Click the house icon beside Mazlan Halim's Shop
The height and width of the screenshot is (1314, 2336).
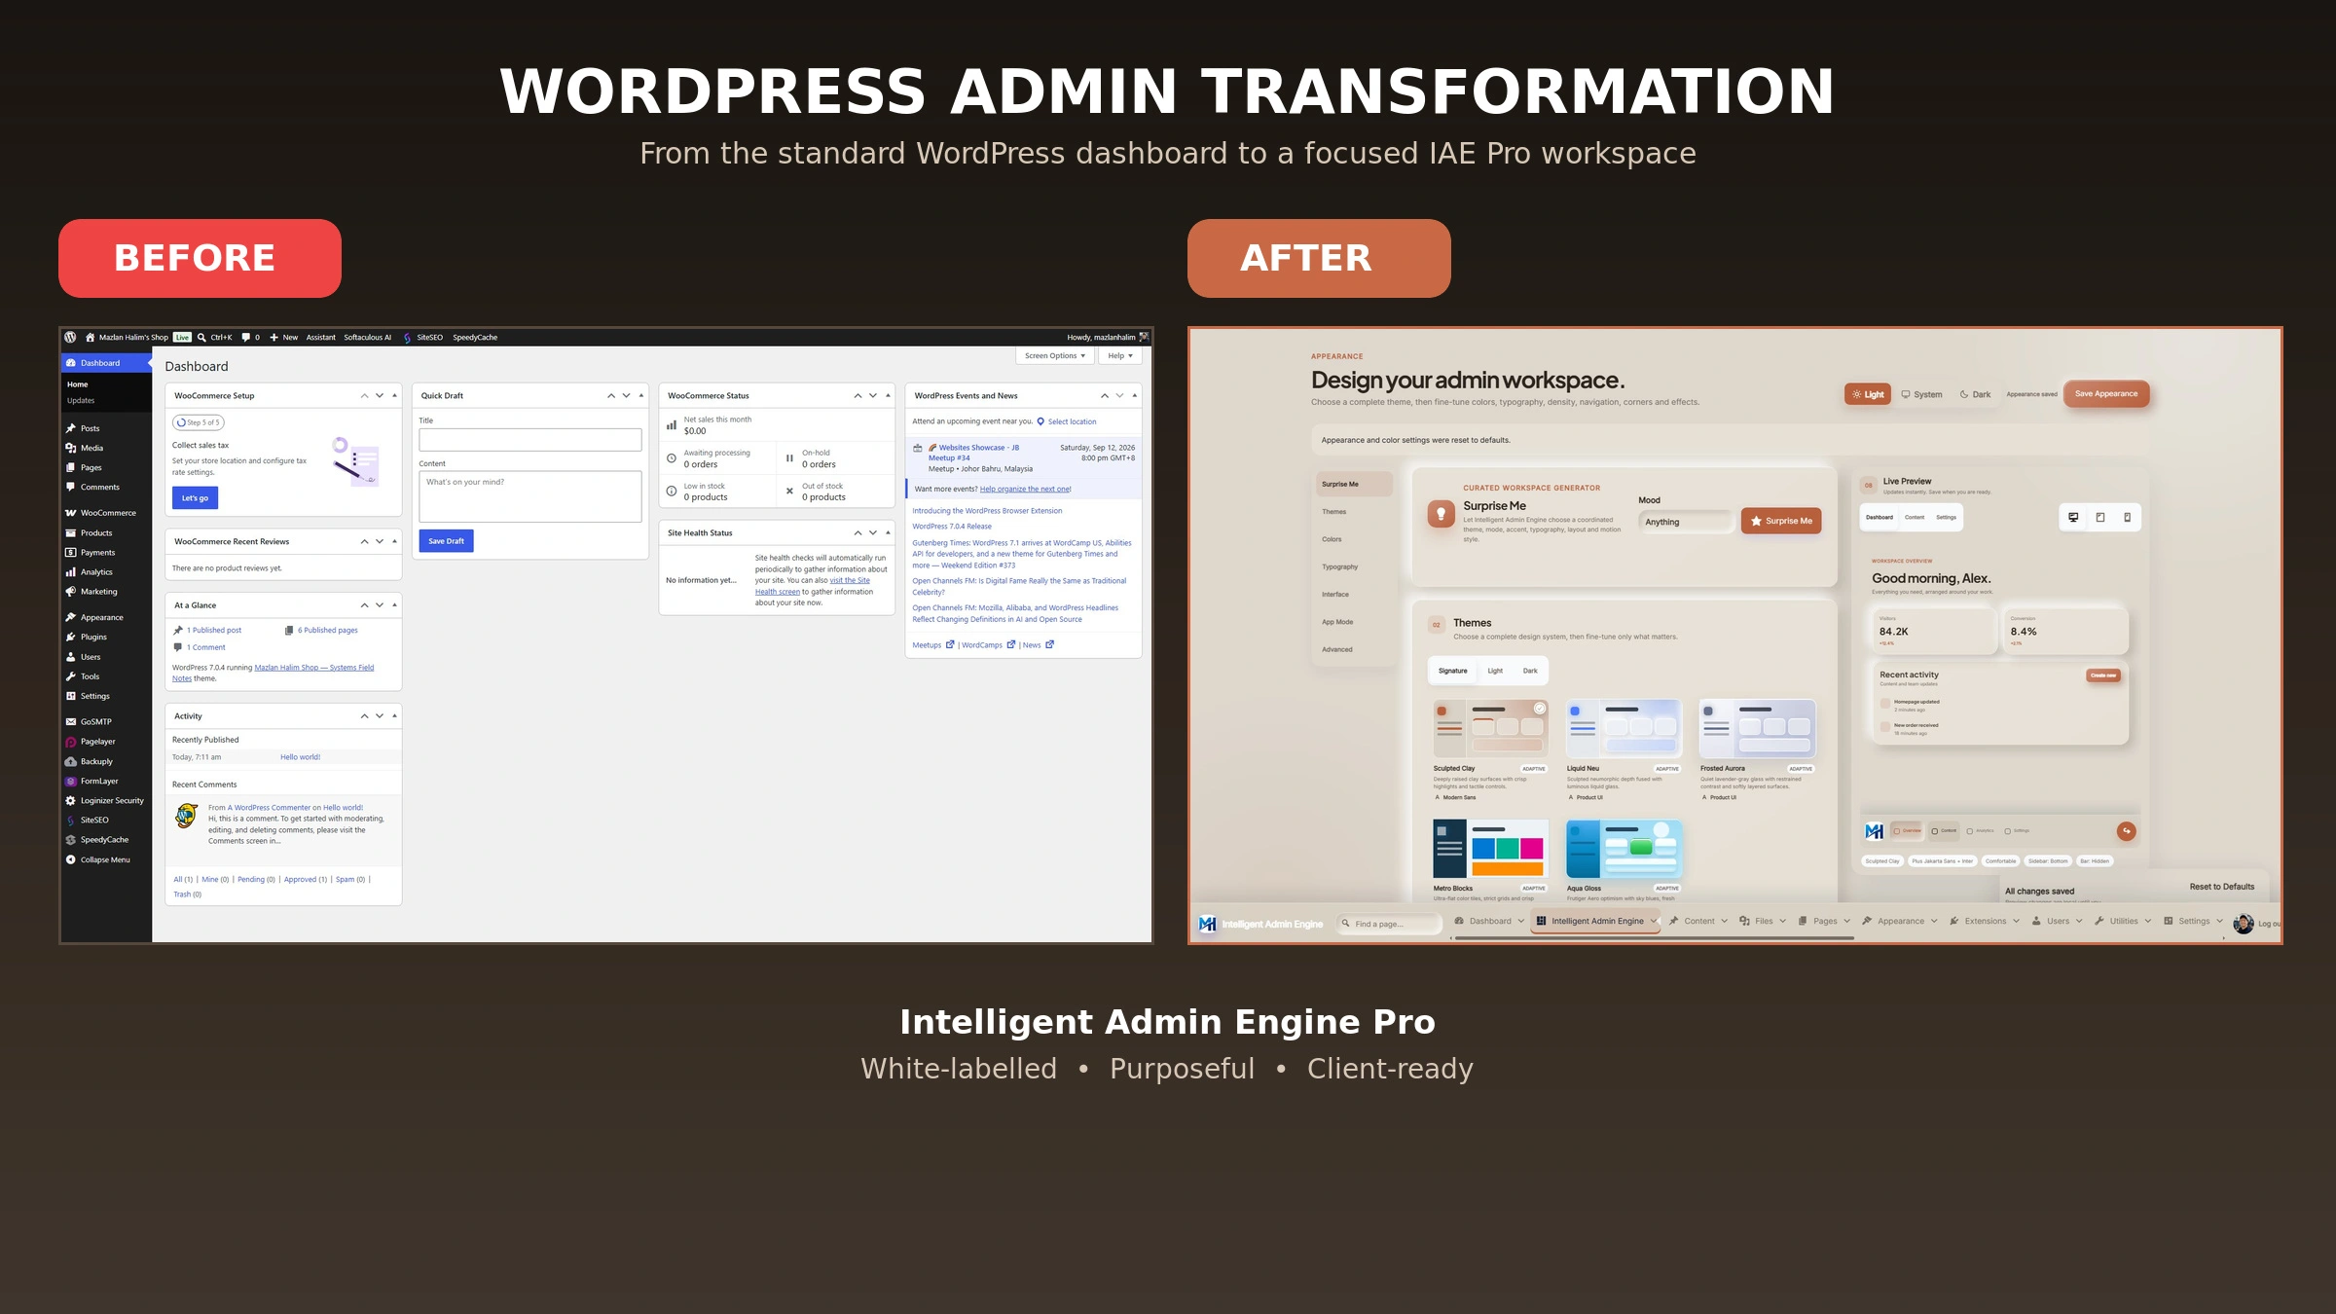[x=90, y=337]
